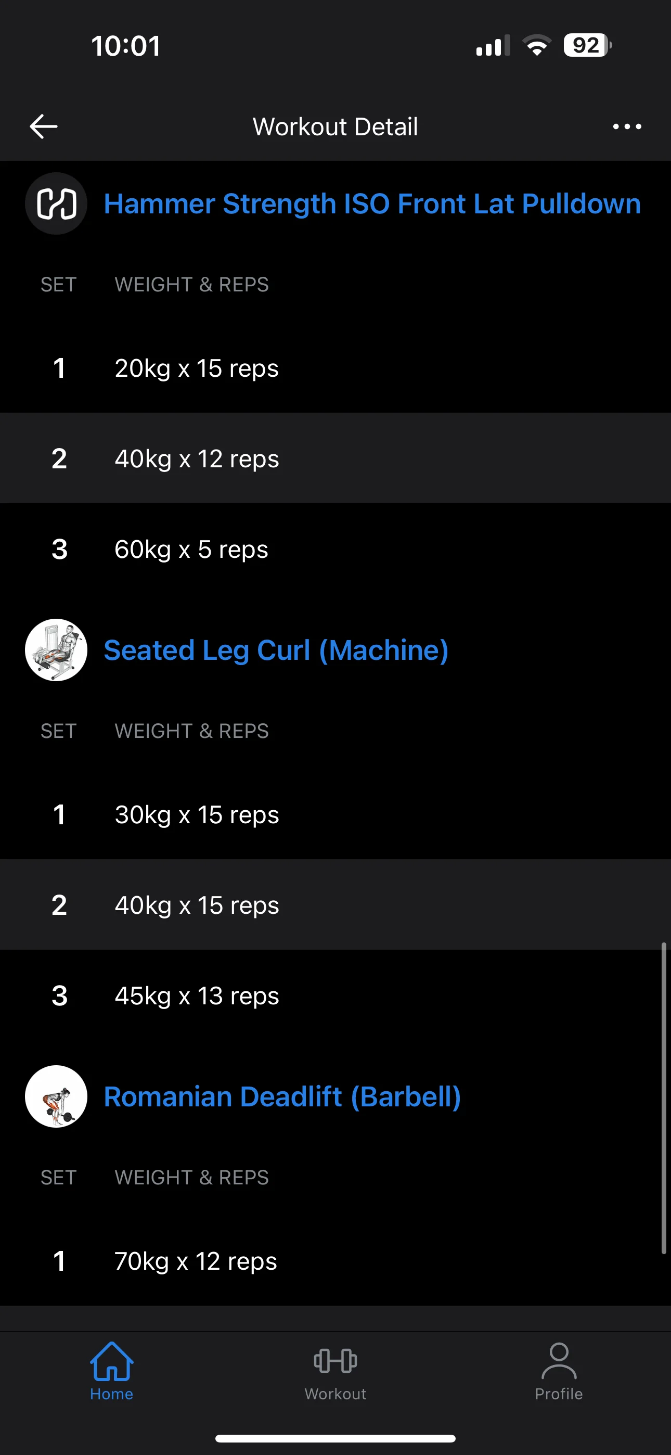The height and width of the screenshot is (1455, 671).
Task: Open Romanian Deadlift (Barbell) exercise link
Action: [x=282, y=1097]
